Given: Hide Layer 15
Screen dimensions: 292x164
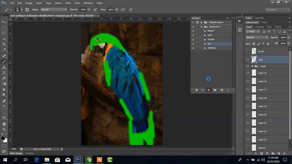Looking at the screenshot, I should tap(247, 73).
